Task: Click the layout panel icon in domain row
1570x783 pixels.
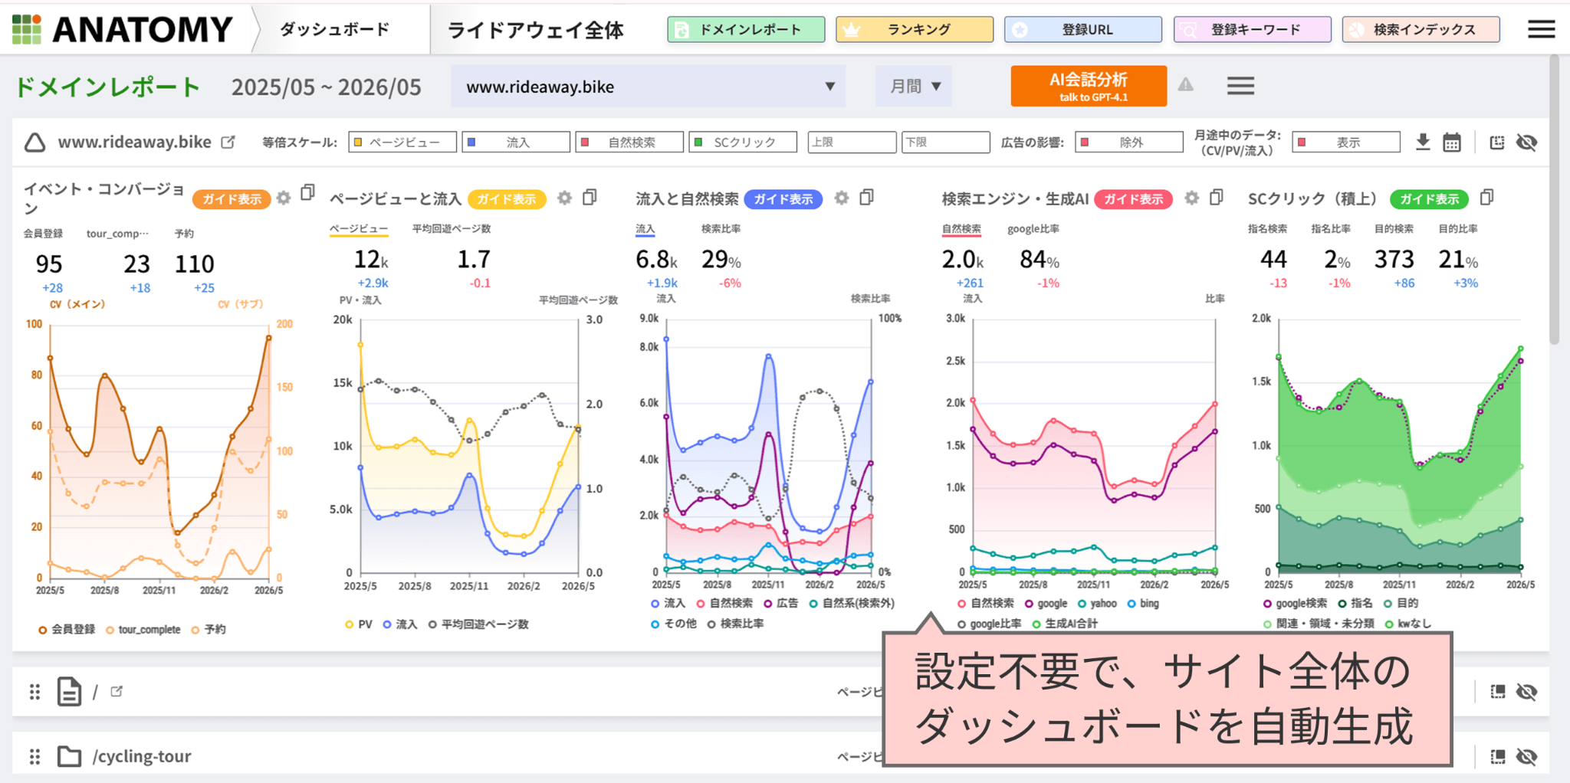Action: click(x=1496, y=143)
